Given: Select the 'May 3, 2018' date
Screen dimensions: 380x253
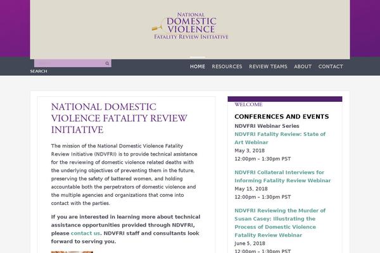Looking at the screenshot, I should (250, 151).
